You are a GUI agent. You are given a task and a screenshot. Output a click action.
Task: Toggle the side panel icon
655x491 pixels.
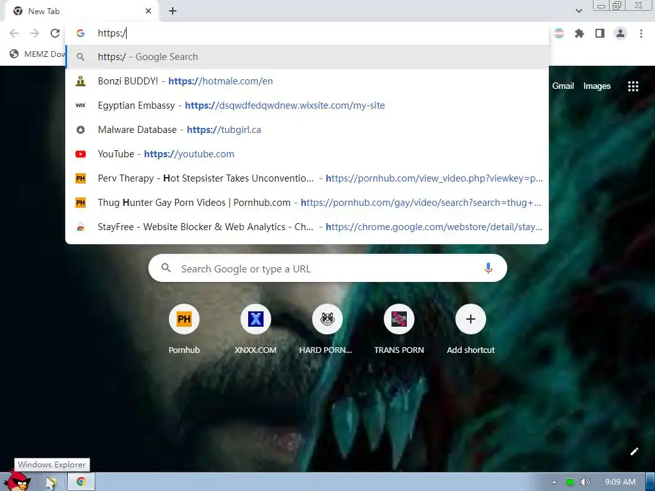pos(600,33)
